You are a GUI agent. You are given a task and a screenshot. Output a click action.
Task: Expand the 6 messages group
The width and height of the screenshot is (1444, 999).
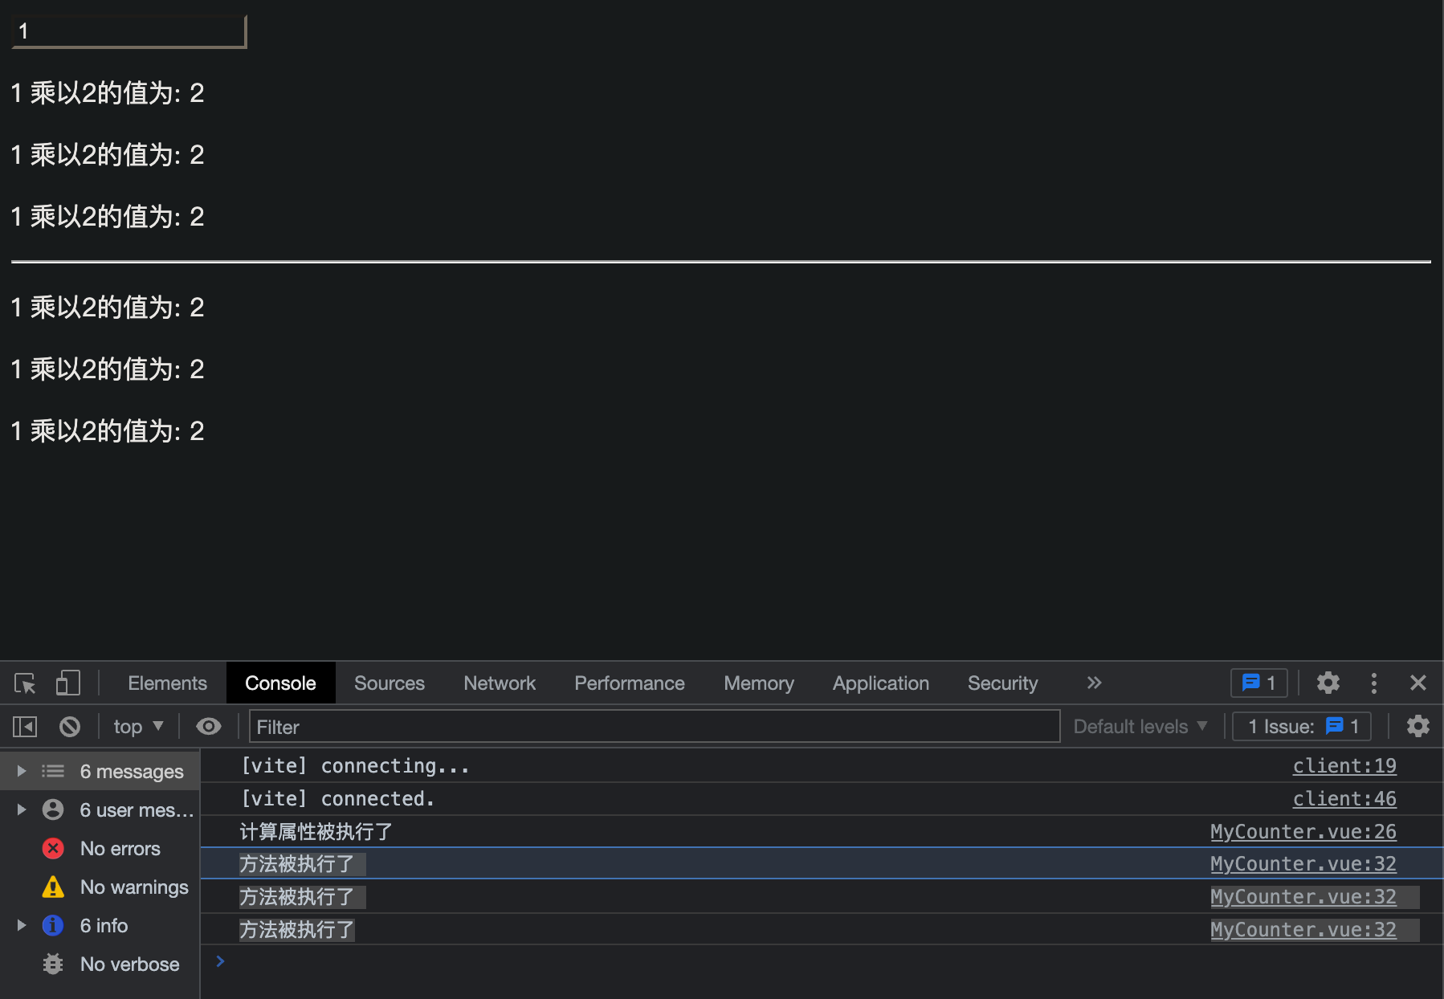tap(22, 771)
